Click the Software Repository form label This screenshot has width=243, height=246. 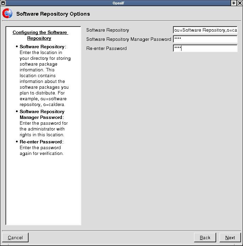108,30
